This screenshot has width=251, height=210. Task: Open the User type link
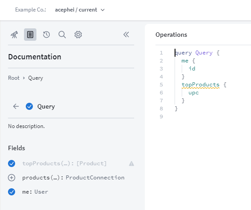tap(41, 192)
